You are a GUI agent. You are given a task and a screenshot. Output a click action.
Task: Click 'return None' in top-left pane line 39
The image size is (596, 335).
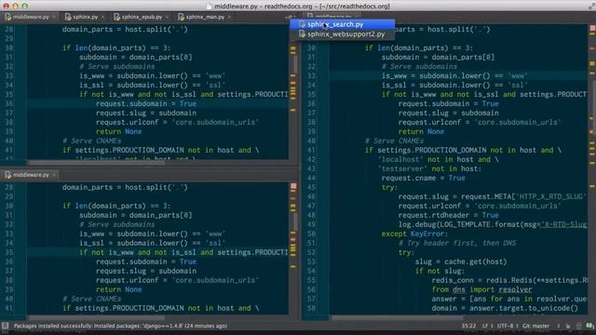coord(118,131)
